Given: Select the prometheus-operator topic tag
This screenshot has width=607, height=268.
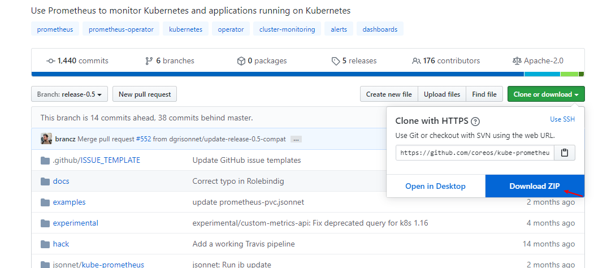Looking at the screenshot, I should click(121, 29).
